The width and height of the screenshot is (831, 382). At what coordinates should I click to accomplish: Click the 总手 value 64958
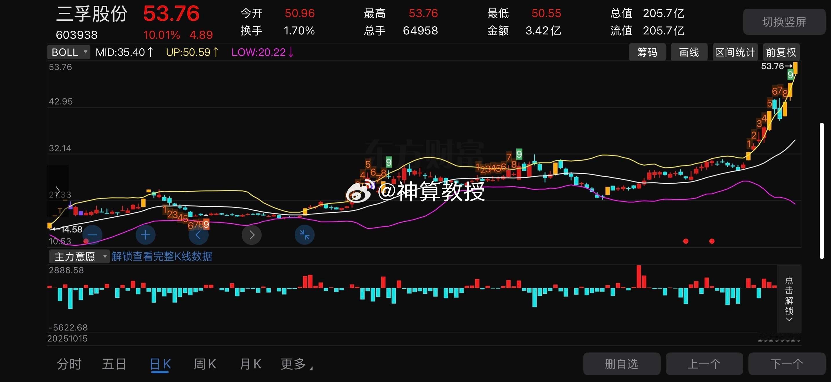(x=420, y=31)
